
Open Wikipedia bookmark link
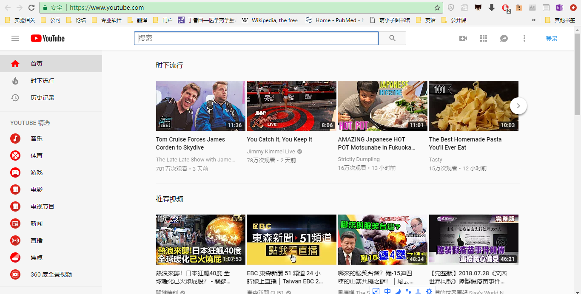[270, 20]
